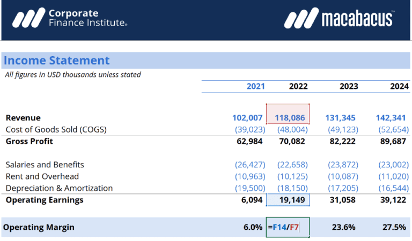Screen dimensions: 412x241
Task: Click the USD thousands note text
Action: [x=73, y=75]
